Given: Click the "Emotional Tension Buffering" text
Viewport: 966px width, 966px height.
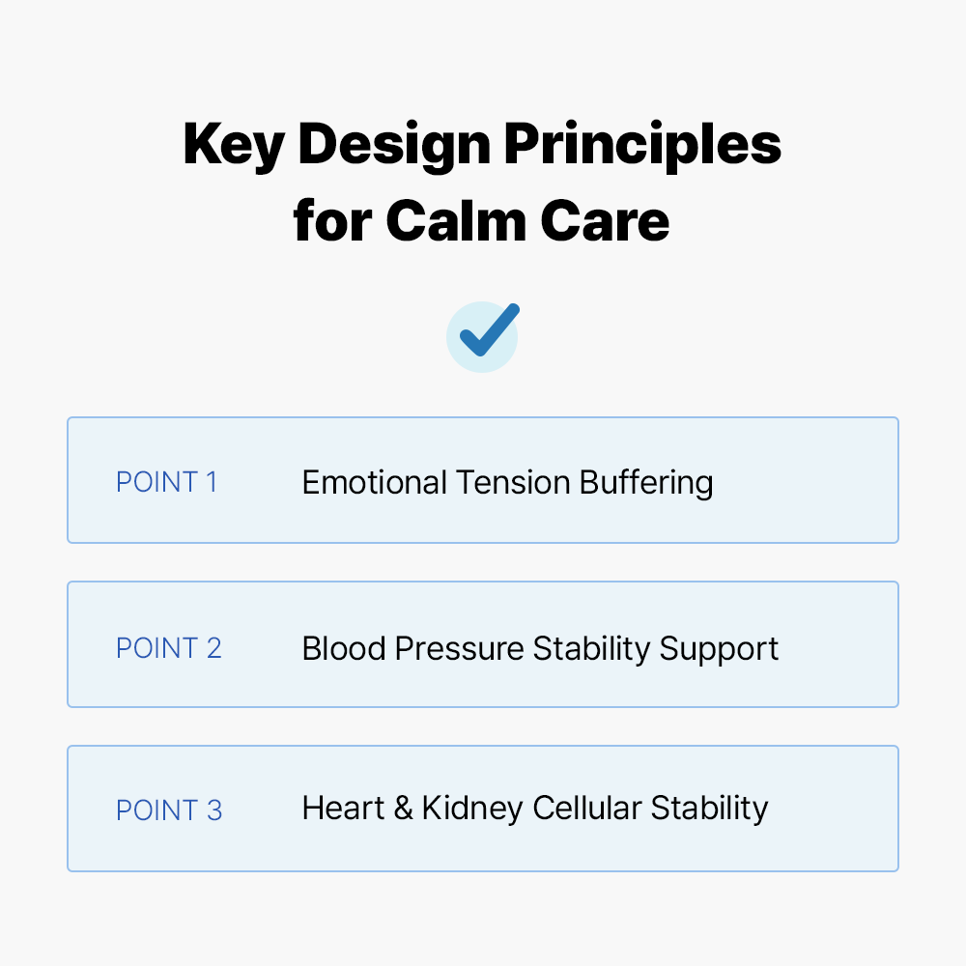Looking at the screenshot, I should [x=507, y=482].
